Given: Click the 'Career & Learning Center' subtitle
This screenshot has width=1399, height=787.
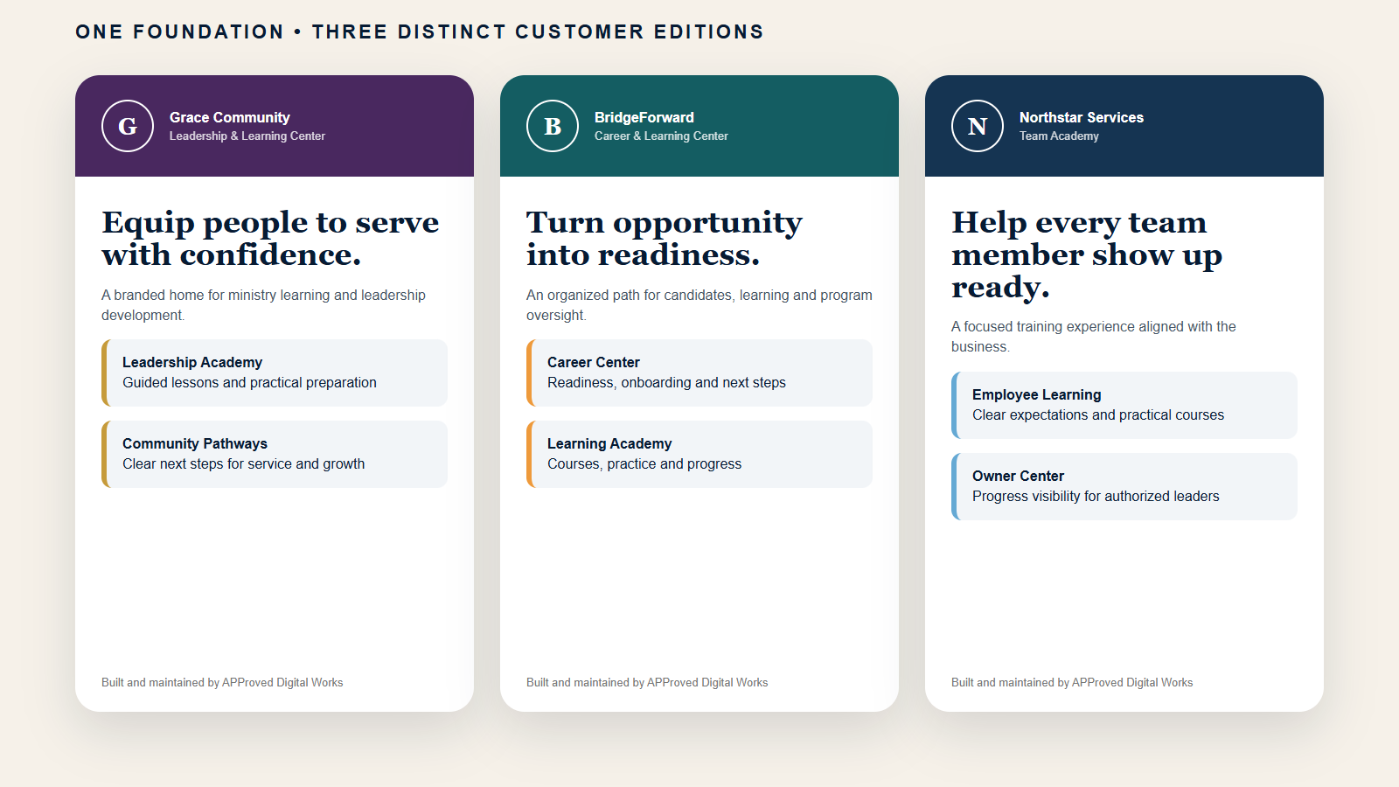Looking at the screenshot, I should [x=661, y=136].
